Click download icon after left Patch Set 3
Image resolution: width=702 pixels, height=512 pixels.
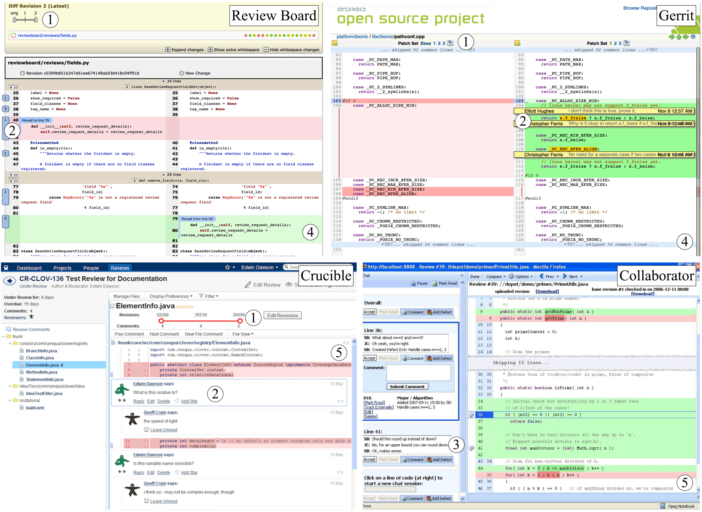coord(450,43)
